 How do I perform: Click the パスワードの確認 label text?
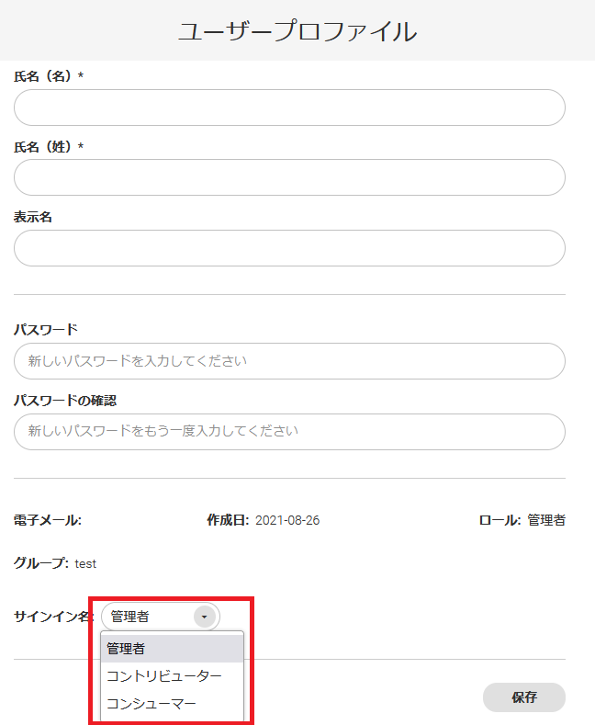64,401
